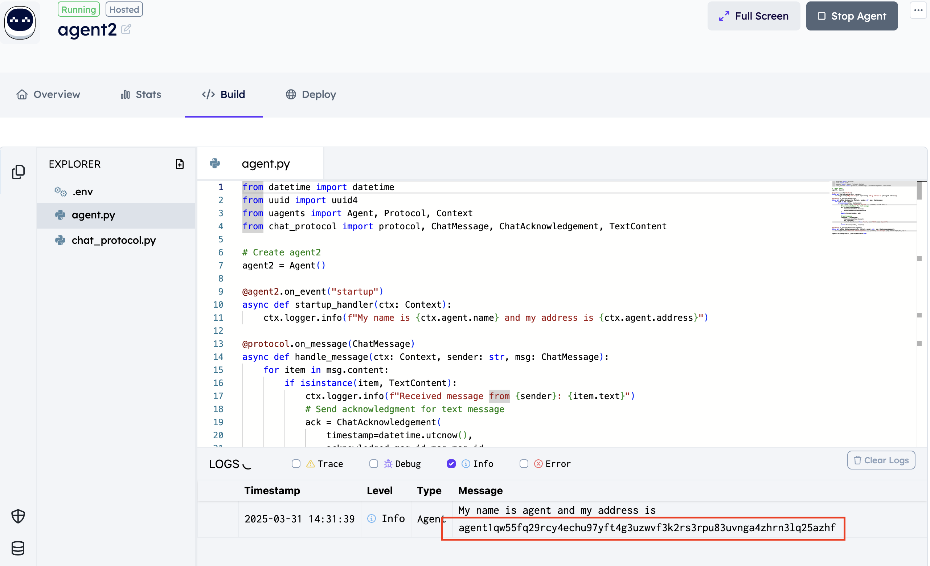
Task: Click the Level column header
Action: (x=379, y=491)
